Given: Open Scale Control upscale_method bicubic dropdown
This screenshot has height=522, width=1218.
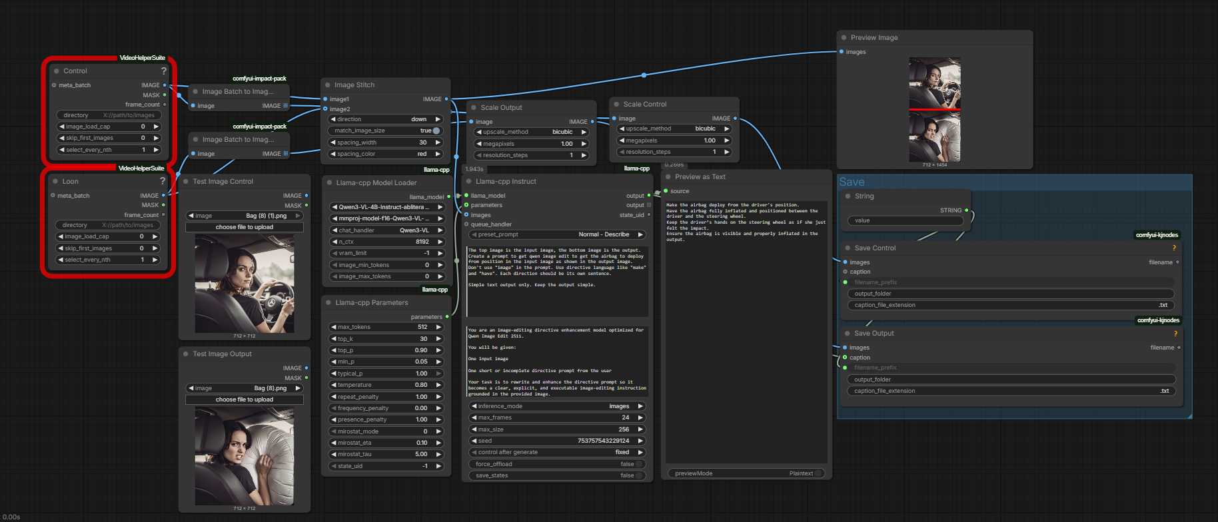Looking at the screenshot, I should (674, 129).
